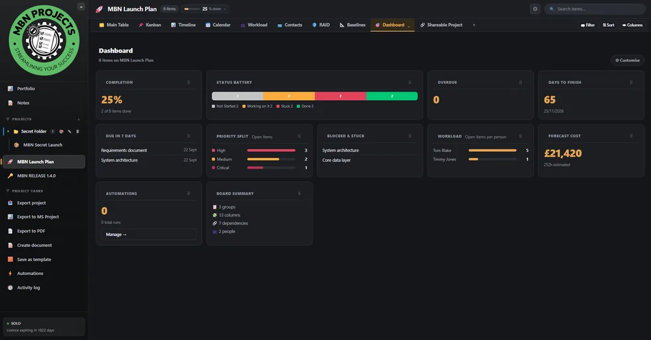
Task: Click the Status Battery widget drag handle
Action: (x=409, y=82)
